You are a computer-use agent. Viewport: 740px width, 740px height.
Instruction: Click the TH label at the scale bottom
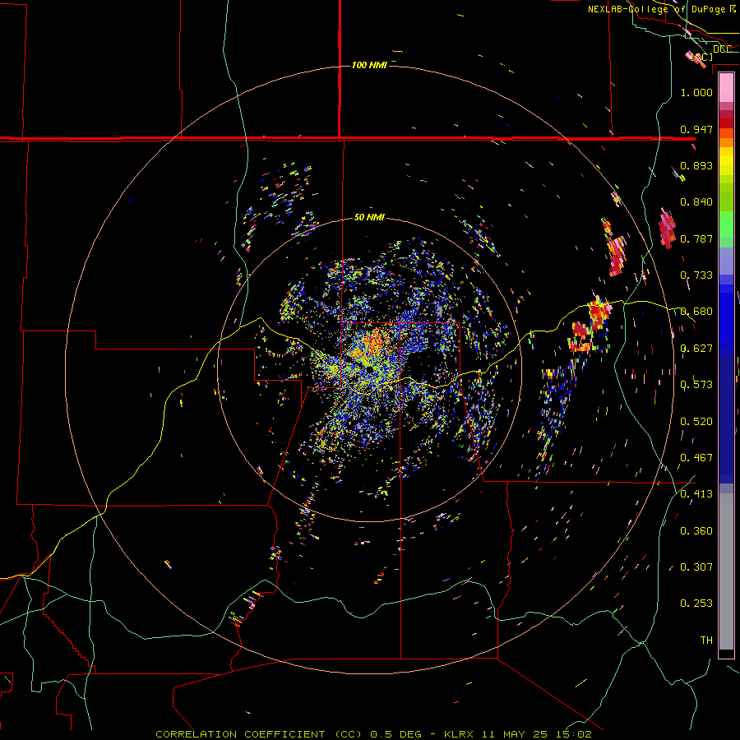point(706,641)
